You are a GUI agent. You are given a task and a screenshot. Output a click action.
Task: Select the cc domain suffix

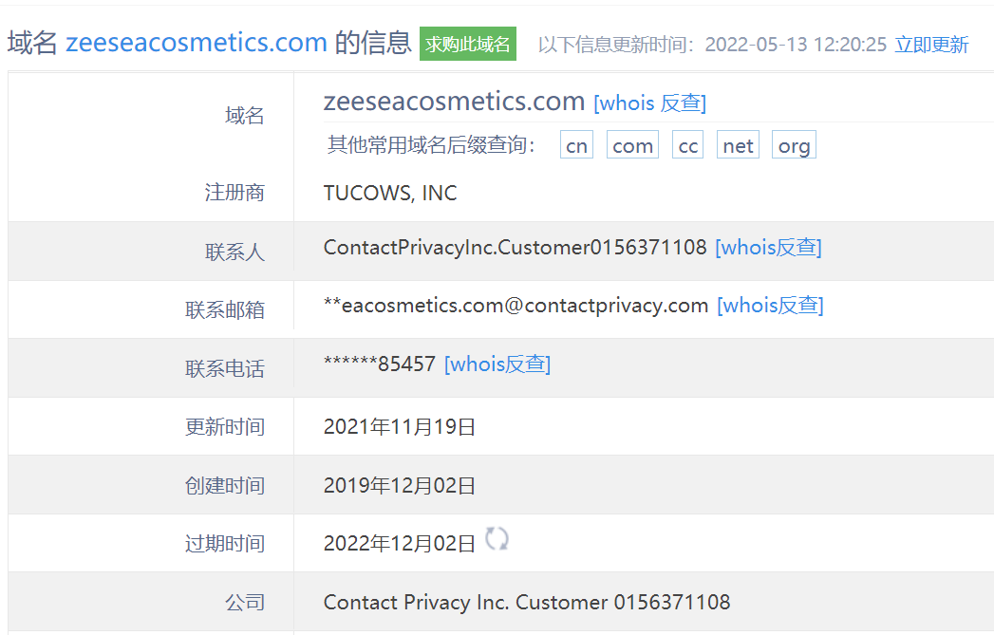coord(687,145)
